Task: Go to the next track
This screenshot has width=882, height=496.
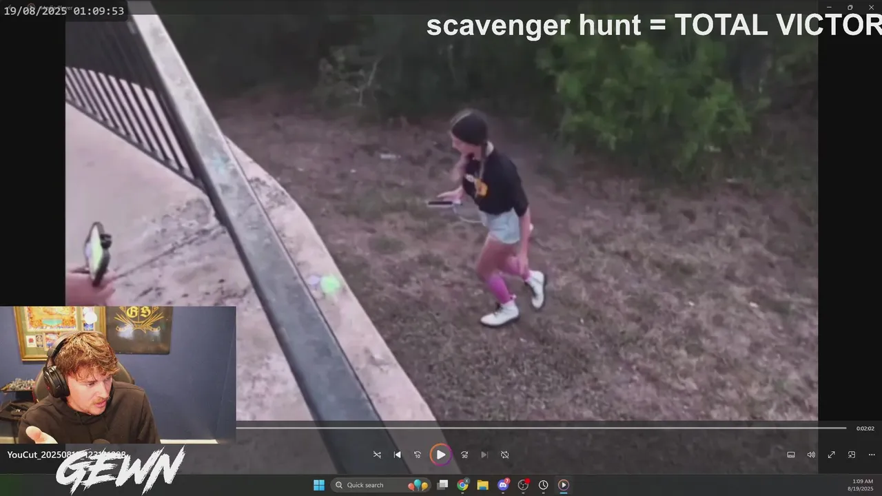Action: pyautogui.click(x=484, y=455)
